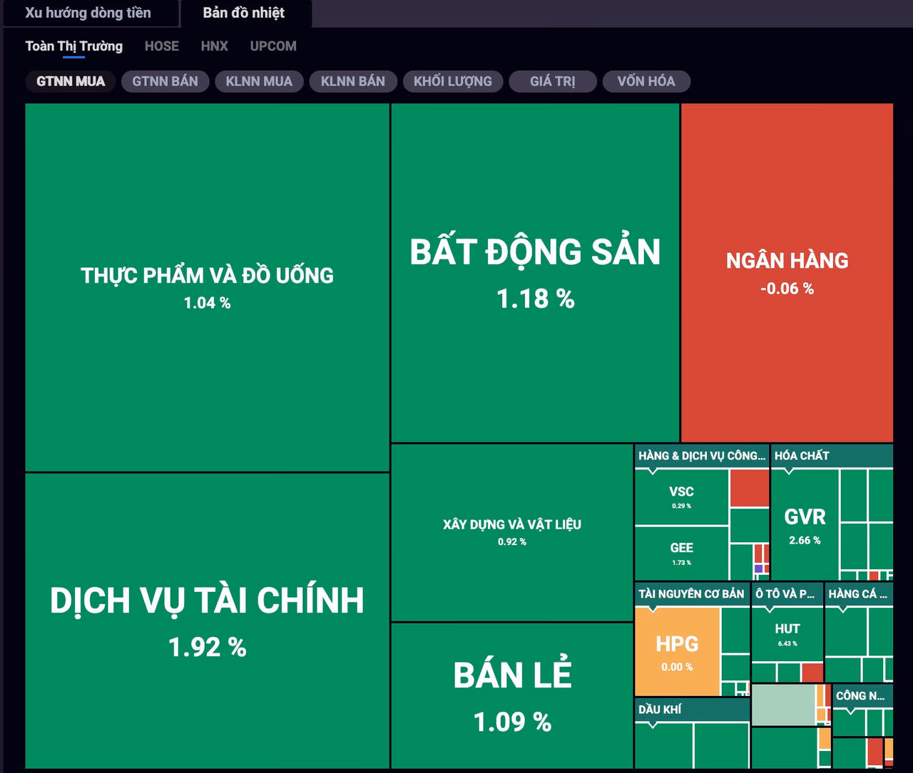
Task: Enable the GTNN BÁN filter pill
Action: (165, 81)
